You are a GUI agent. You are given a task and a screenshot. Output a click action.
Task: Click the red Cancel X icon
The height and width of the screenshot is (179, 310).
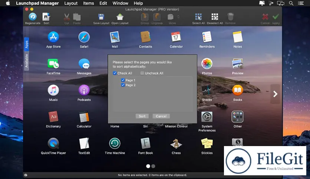coord(265,17)
